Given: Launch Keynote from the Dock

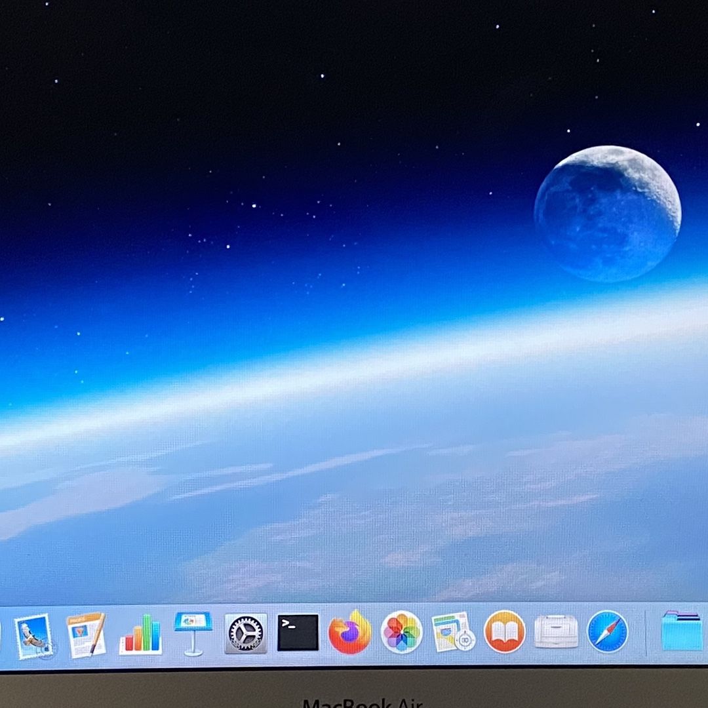Looking at the screenshot, I should coord(193,633).
